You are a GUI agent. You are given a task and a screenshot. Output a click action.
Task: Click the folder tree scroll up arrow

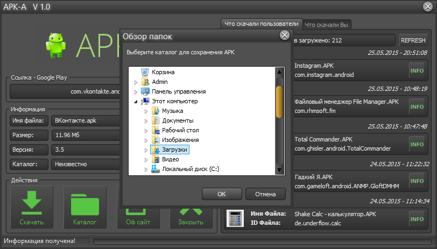279,72
